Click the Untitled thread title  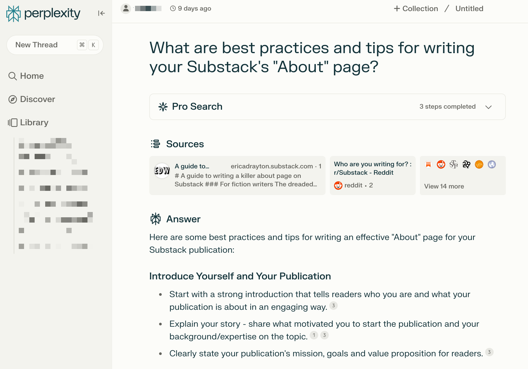[469, 8]
